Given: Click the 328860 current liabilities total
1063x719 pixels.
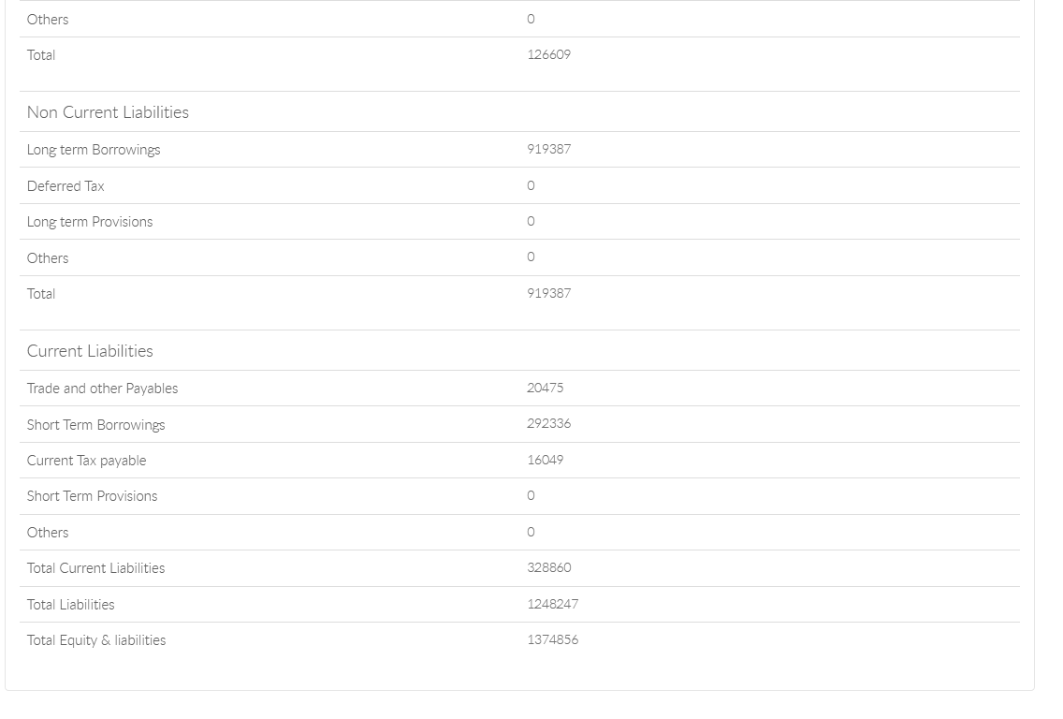Looking at the screenshot, I should [x=548, y=567].
